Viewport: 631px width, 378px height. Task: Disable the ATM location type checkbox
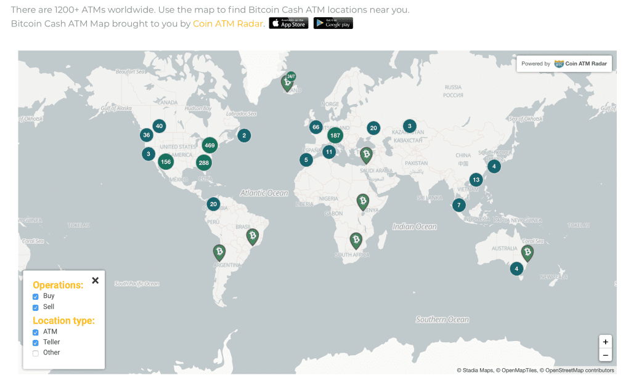[36, 332]
